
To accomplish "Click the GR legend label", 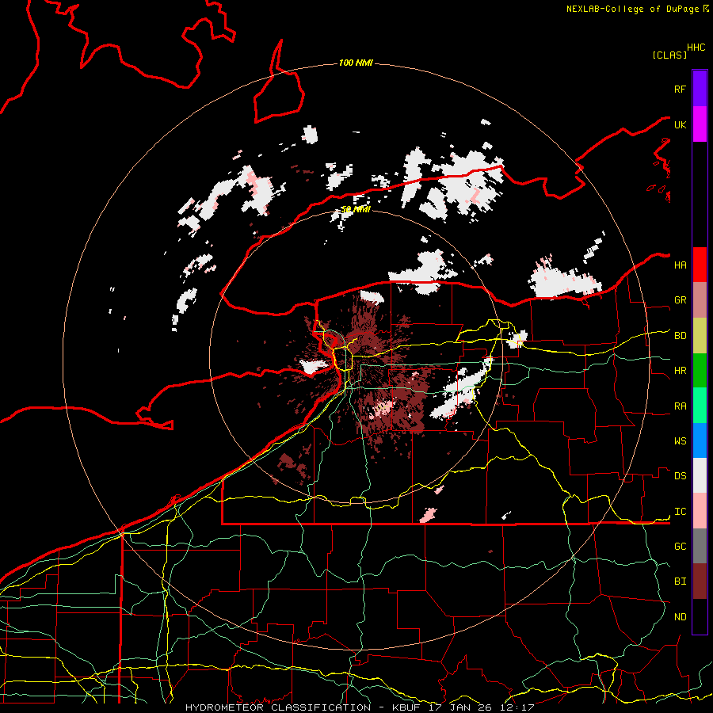I will click(680, 300).
